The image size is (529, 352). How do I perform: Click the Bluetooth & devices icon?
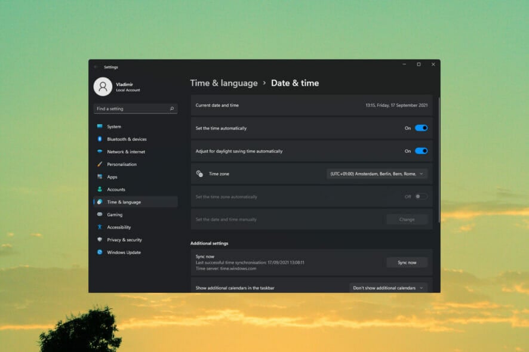click(x=100, y=139)
